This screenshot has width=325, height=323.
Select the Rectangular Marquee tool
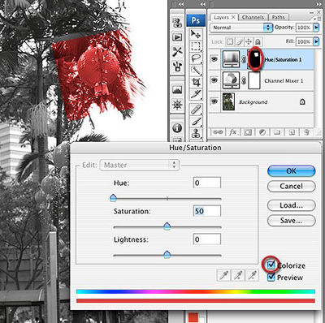(196, 46)
